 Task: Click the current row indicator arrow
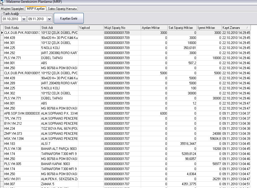(2, 33)
